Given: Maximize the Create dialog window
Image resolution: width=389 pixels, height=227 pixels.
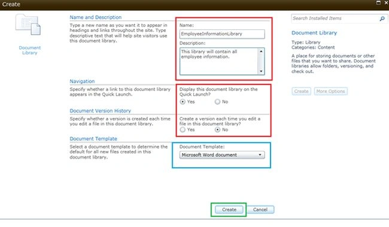Looking at the screenshot, I should (378, 3).
